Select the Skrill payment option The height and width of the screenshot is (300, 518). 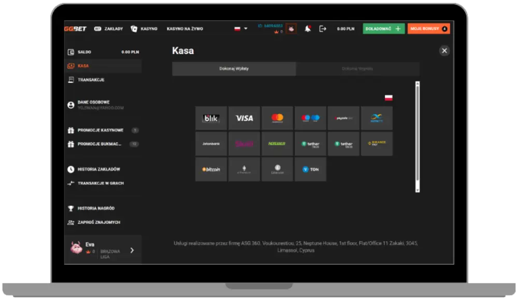[244, 144]
